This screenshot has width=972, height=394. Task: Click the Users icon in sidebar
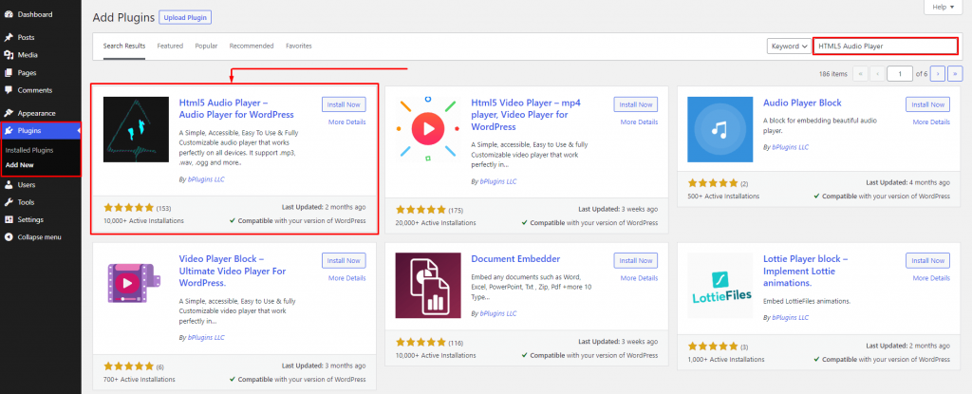click(9, 184)
